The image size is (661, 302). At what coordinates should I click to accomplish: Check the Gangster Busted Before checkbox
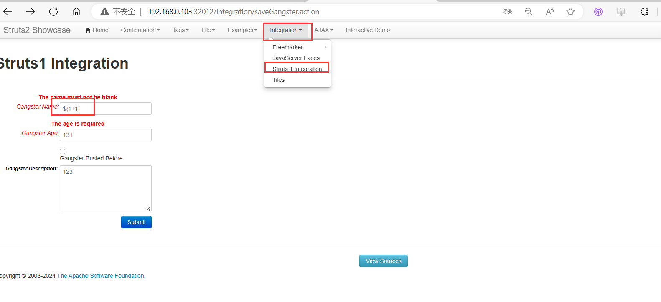[63, 151]
